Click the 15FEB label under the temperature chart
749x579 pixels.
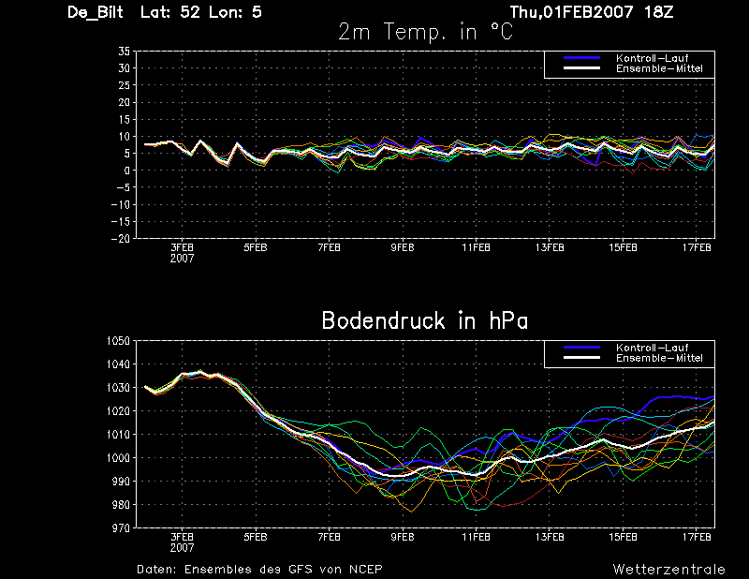[623, 247]
